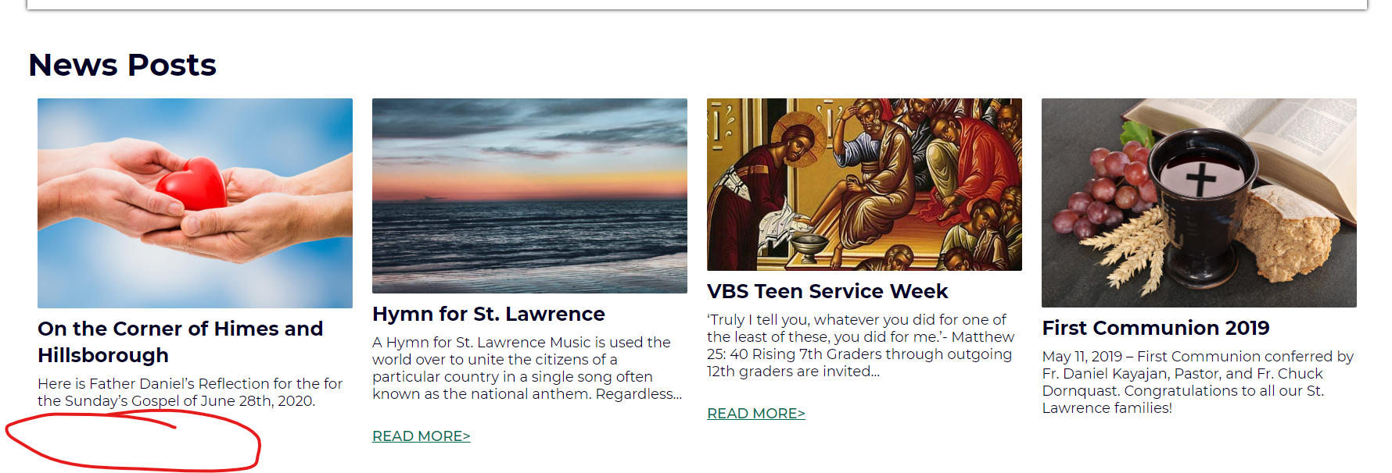
Task: Open the "Hymn for St. Lawrence" title
Action: coord(489,314)
